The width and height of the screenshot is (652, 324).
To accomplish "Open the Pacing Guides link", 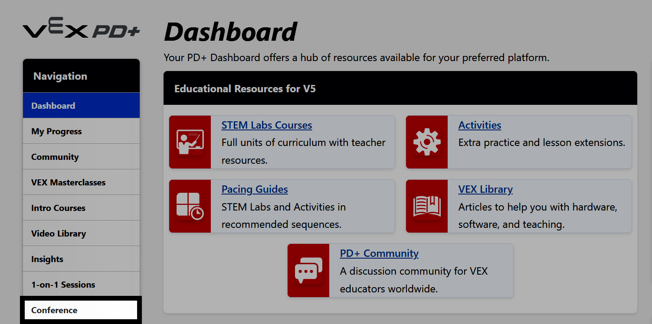I will pyautogui.click(x=255, y=189).
